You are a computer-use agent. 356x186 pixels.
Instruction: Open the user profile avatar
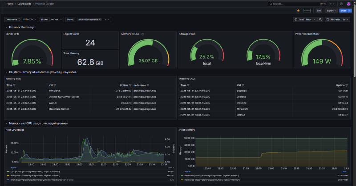point(349,4)
